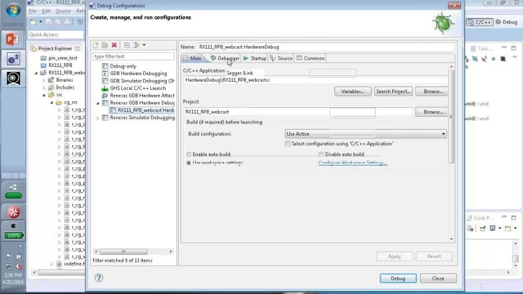Select the Disable auto build option
523x294 pixels.
321,155
